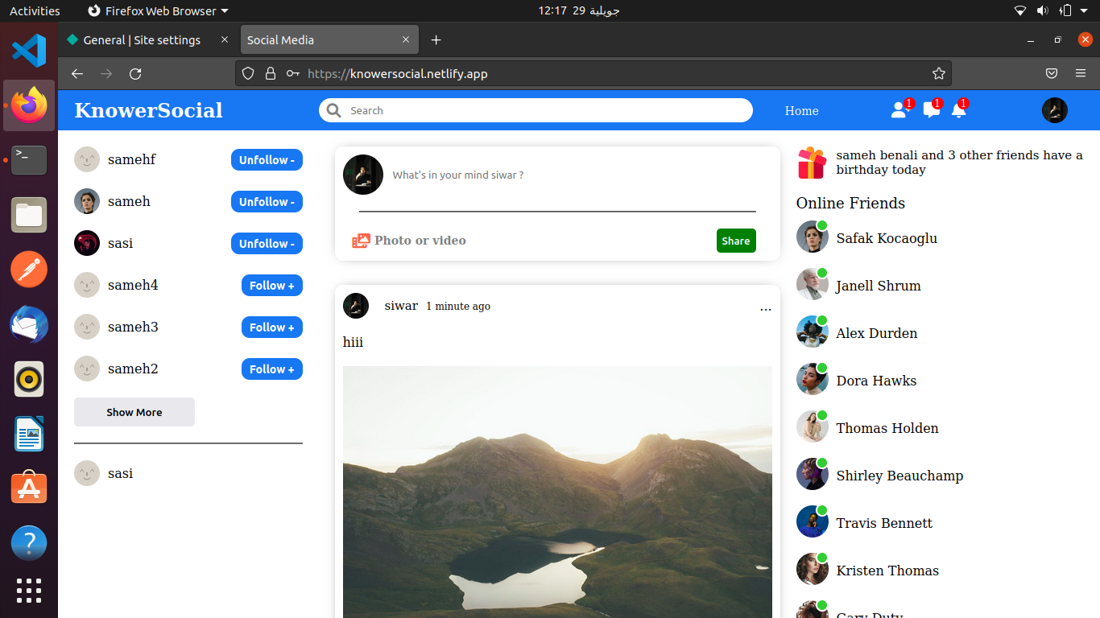This screenshot has width=1100, height=618.
Task: Open the friend requests person icon
Action: [899, 110]
